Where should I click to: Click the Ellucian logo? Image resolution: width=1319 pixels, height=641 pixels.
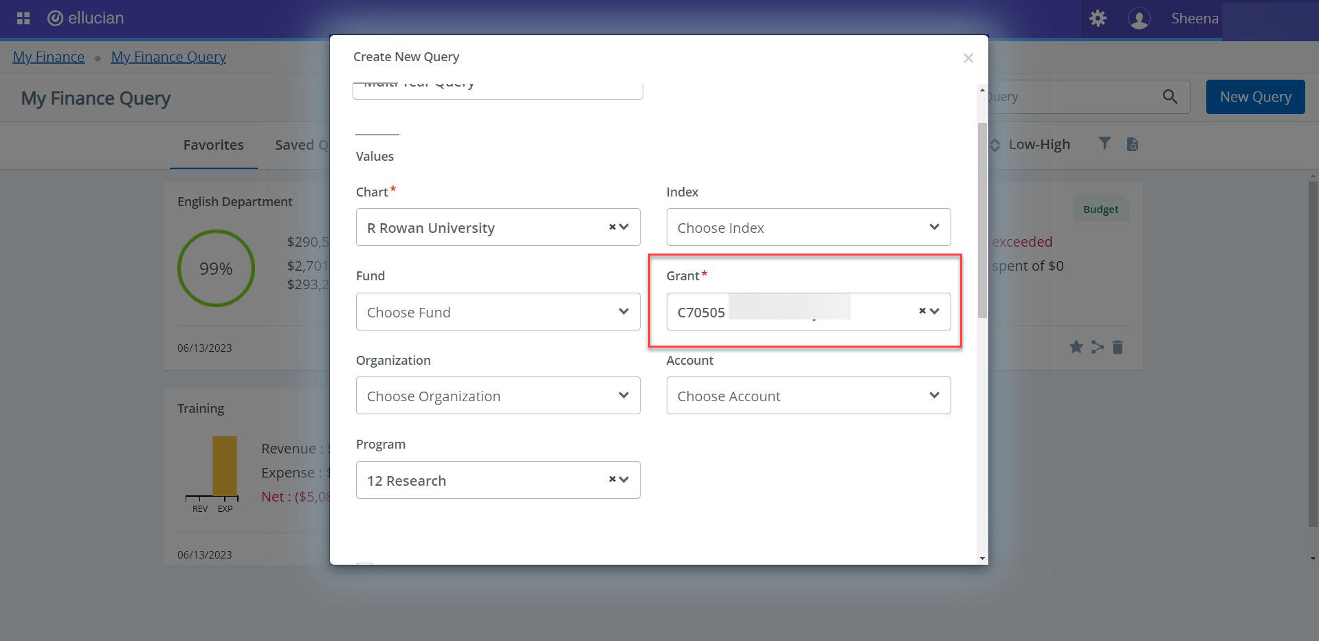click(86, 18)
